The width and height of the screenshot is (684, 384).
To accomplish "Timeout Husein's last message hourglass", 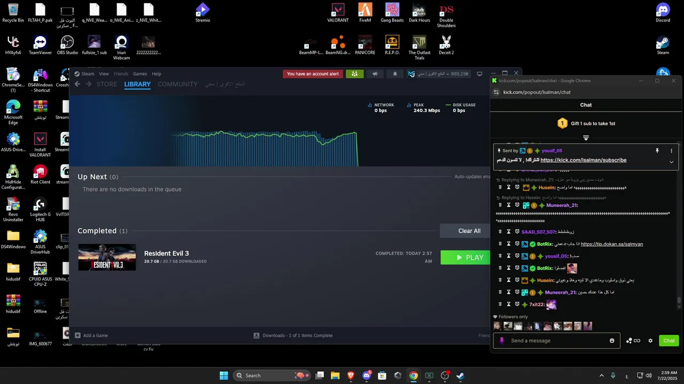I will point(509,280).
